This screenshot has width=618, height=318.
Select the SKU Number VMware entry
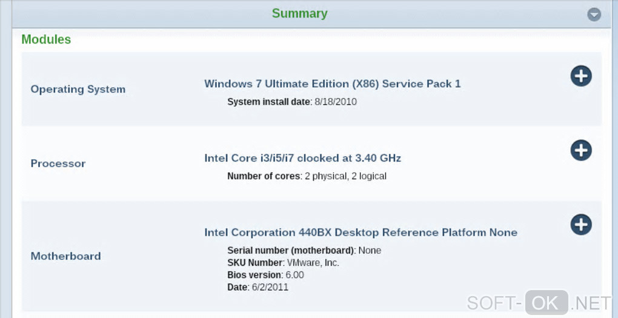coord(283,263)
